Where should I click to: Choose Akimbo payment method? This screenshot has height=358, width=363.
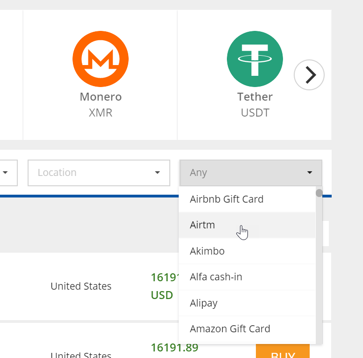[247, 251]
